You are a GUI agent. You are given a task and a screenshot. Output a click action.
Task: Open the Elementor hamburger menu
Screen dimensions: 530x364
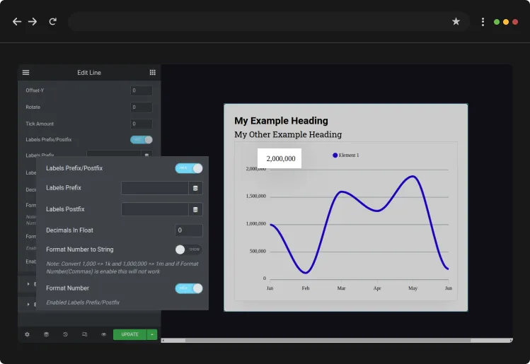point(25,73)
